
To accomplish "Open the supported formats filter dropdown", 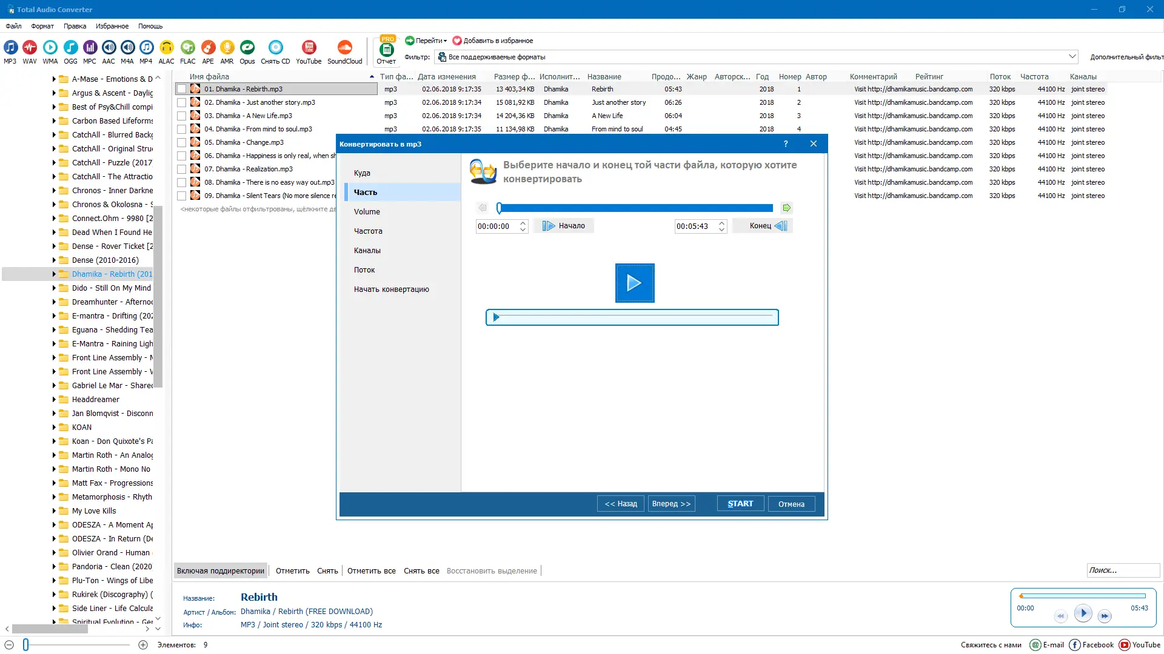I will coord(1072,57).
